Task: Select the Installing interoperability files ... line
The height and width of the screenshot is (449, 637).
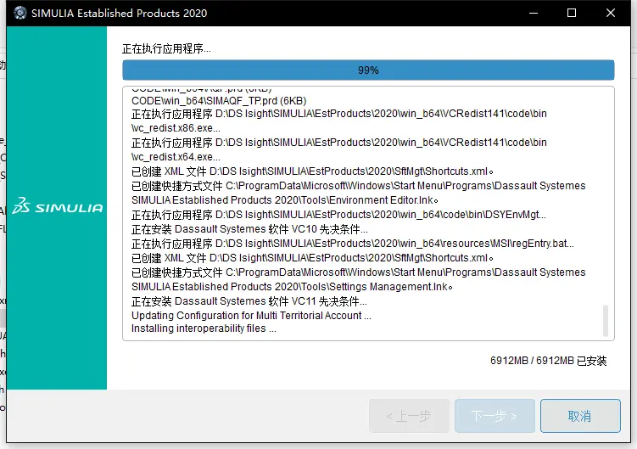Action: point(204,328)
